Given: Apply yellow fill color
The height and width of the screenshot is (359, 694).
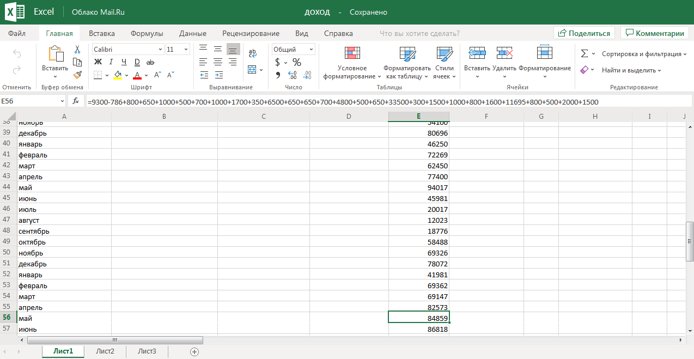Looking at the screenshot, I should coord(118,75).
